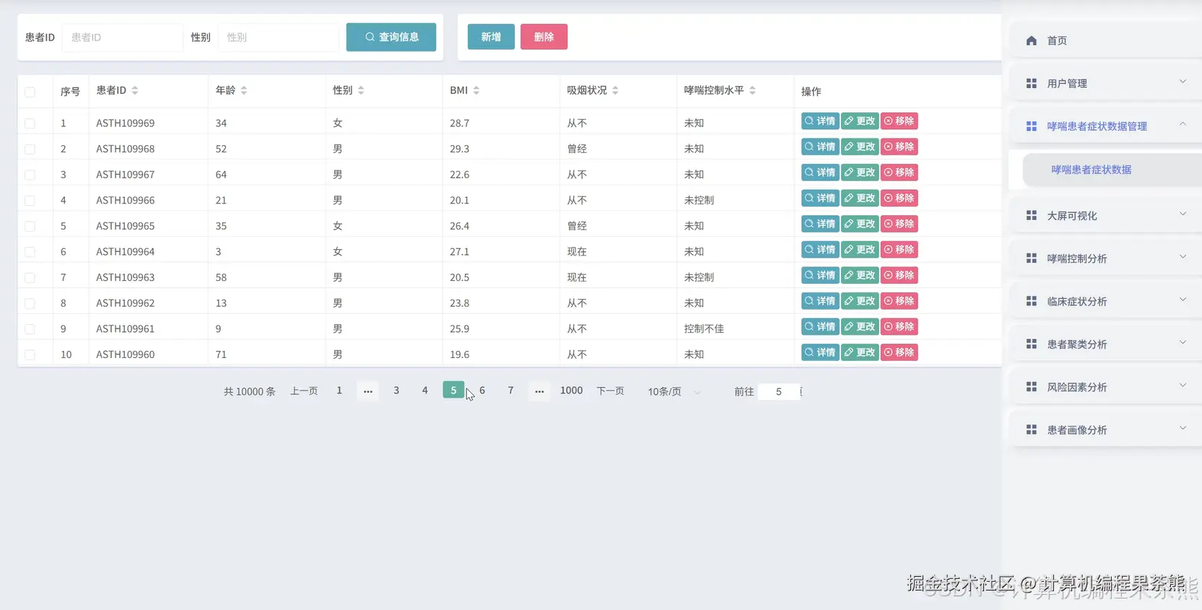Open the 大屏可视化 menu label

(x=1072, y=216)
